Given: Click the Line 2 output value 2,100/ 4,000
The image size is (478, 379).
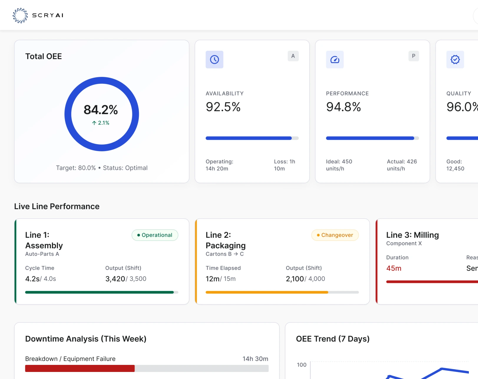Looking at the screenshot, I should click(x=305, y=279).
